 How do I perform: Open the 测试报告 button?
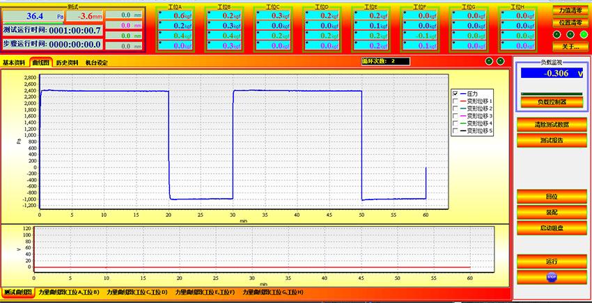pyautogui.click(x=551, y=140)
